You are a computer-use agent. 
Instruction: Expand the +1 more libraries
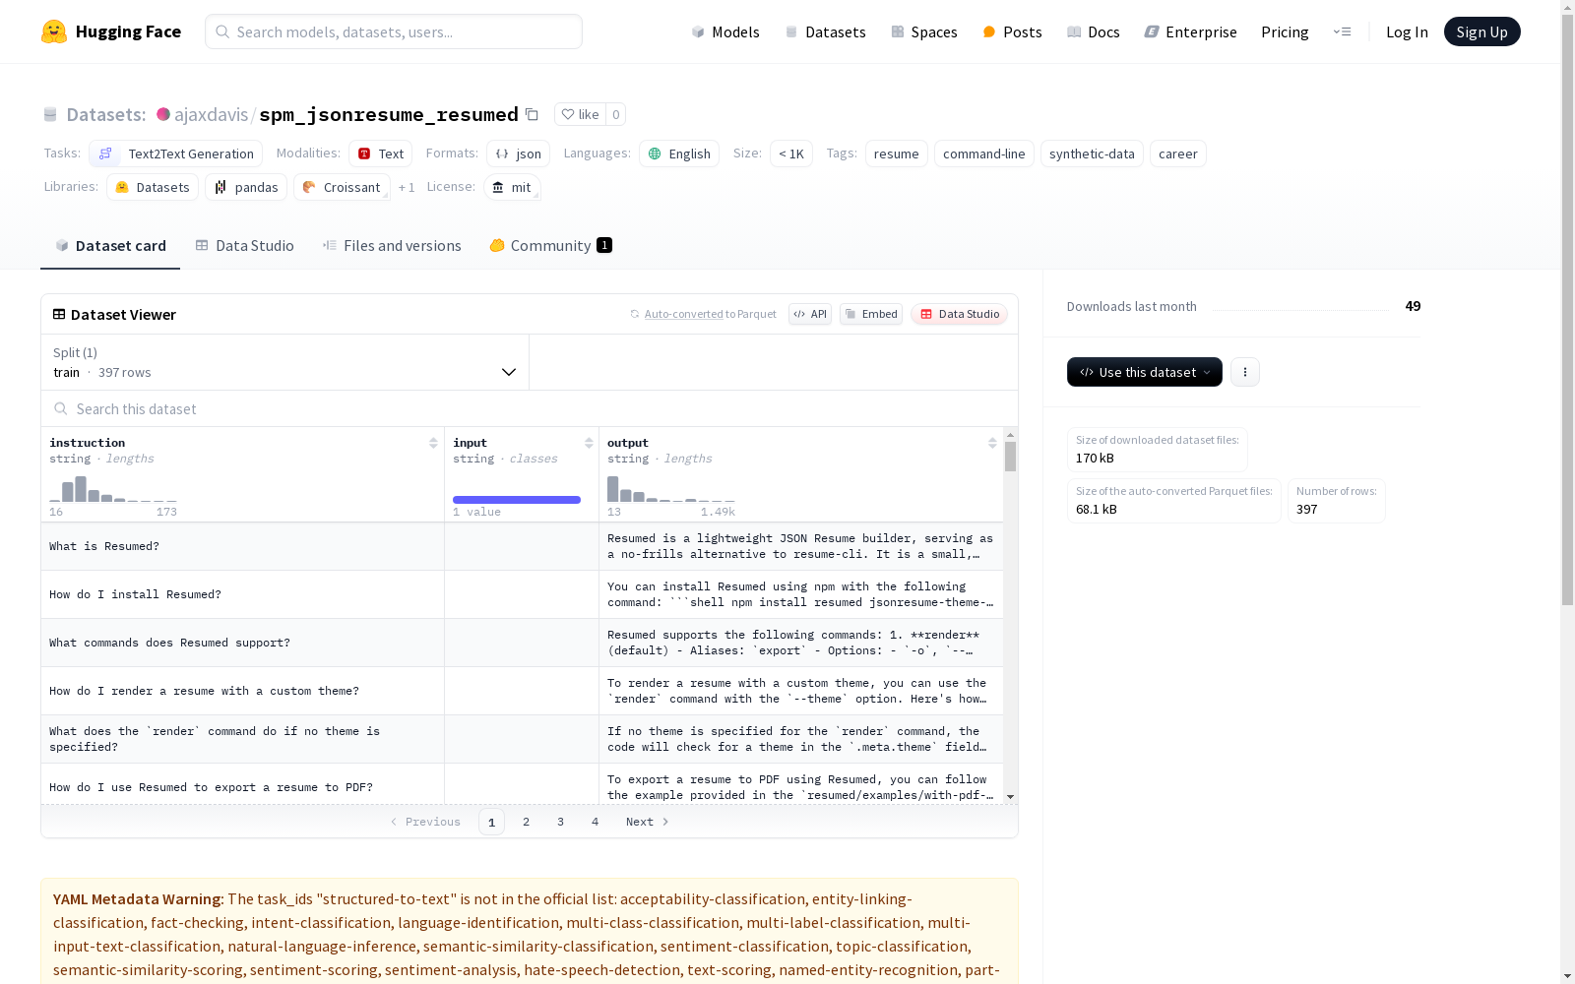[x=407, y=187]
